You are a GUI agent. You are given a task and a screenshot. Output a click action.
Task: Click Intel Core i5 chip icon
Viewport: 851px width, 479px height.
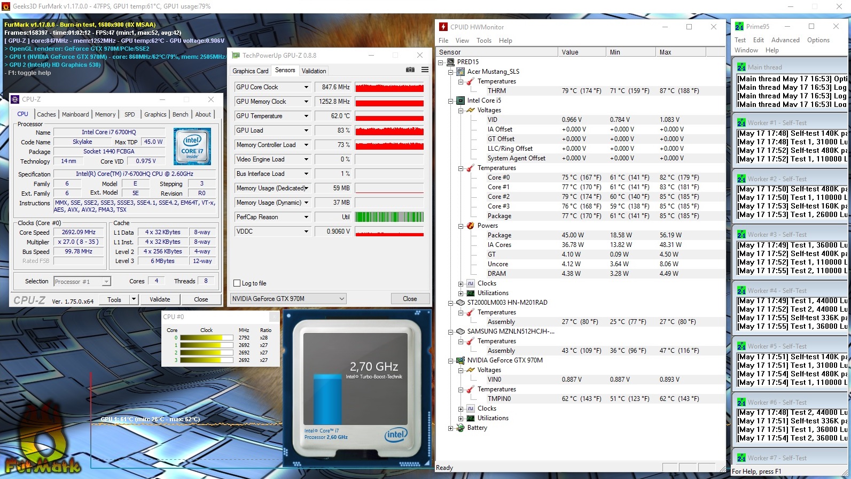pyautogui.click(x=460, y=101)
